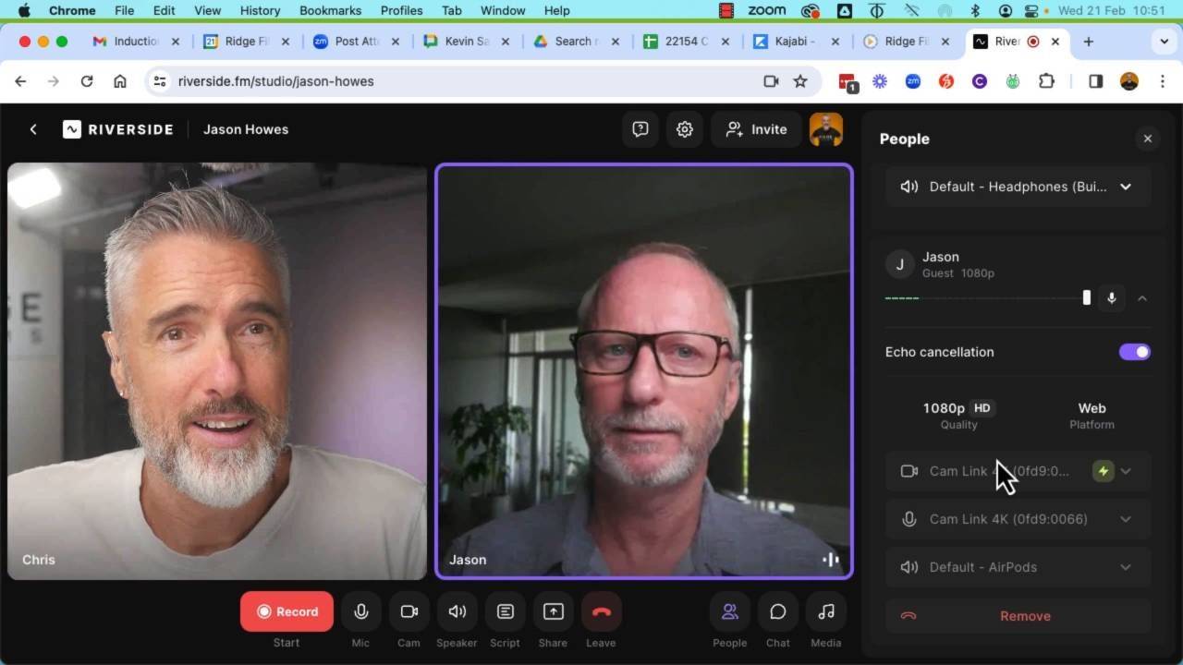Image resolution: width=1183 pixels, height=665 pixels.
Task: Click the help question-mark icon
Action: pyautogui.click(x=640, y=129)
